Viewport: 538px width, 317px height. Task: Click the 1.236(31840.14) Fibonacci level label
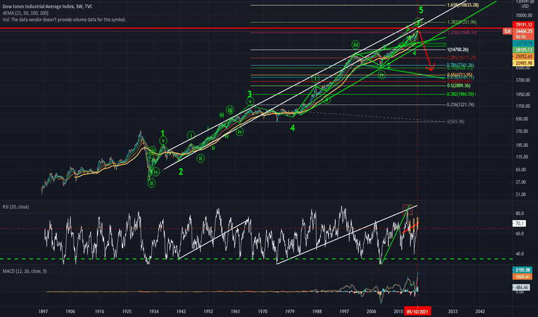[x=462, y=32]
